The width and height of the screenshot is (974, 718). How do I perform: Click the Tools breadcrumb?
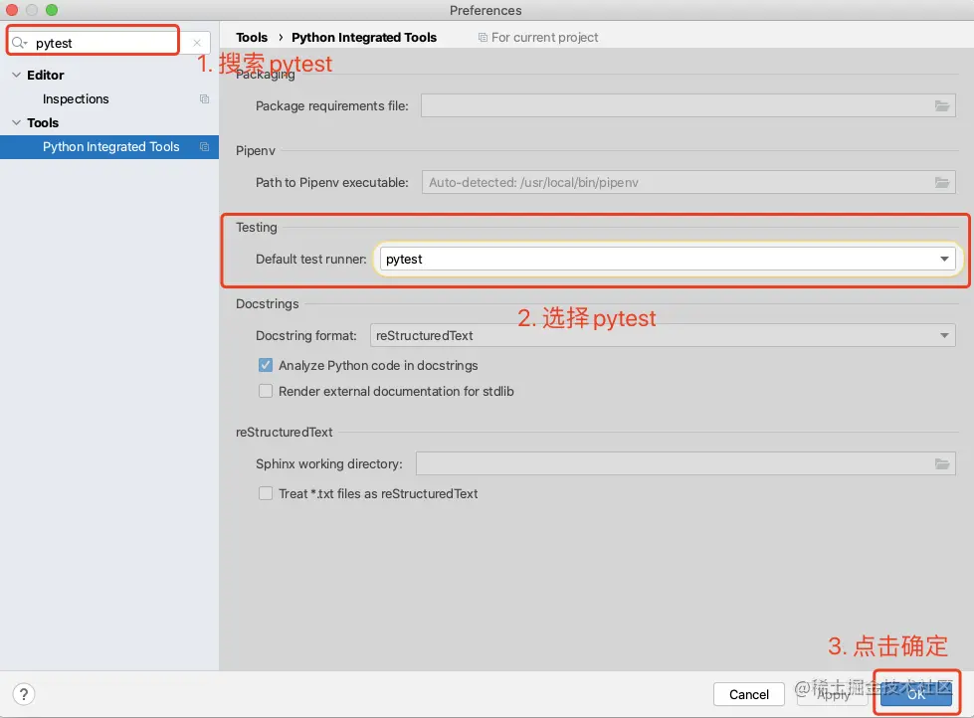(252, 37)
